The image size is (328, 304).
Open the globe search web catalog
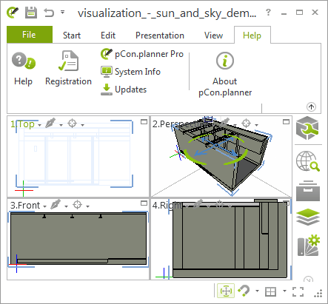point(308,161)
